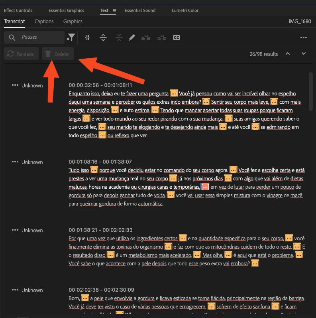
Task: Open speaker menu for 00:00:32:56 segment
Action: click(x=15, y=85)
